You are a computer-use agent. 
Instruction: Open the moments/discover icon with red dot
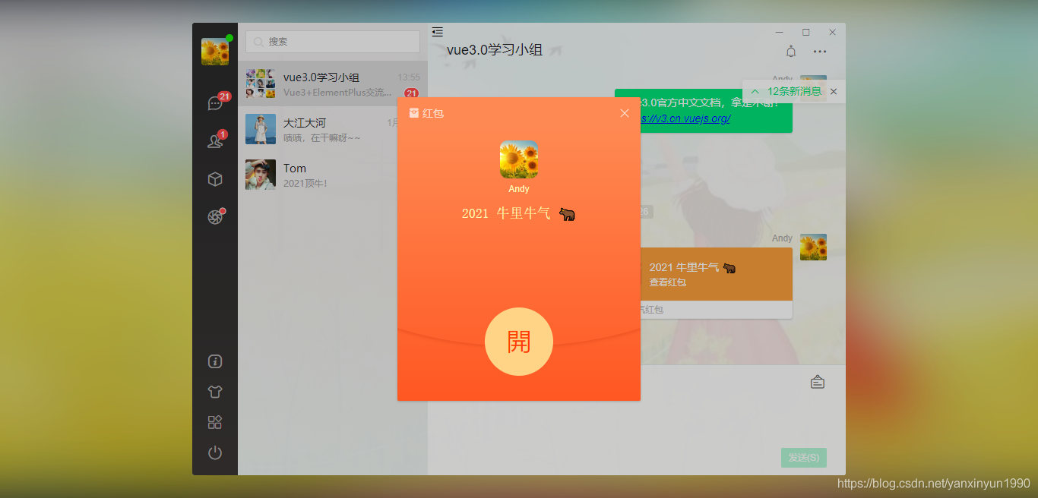(x=214, y=216)
